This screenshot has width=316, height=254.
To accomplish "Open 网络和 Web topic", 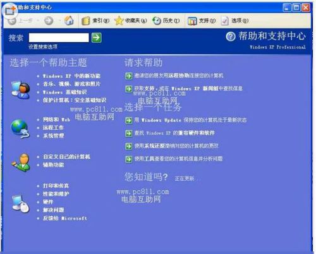I will tap(56, 120).
